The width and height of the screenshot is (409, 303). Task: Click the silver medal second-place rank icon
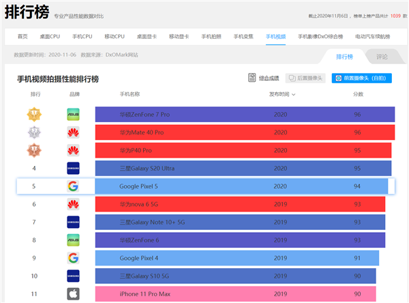tap(35, 132)
